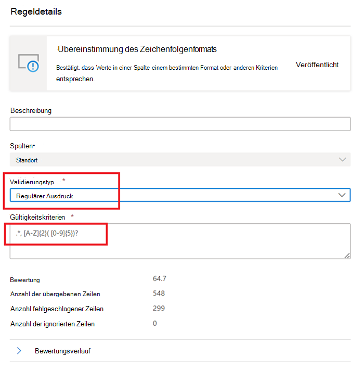
Task: Click the rule type alert icon
Action: click(x=29, y=63)
